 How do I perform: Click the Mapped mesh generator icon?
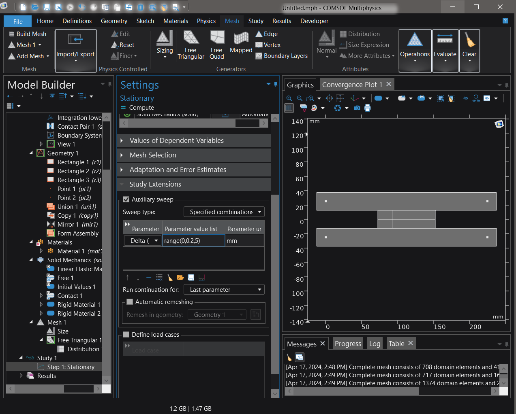(x=241, y=38)
